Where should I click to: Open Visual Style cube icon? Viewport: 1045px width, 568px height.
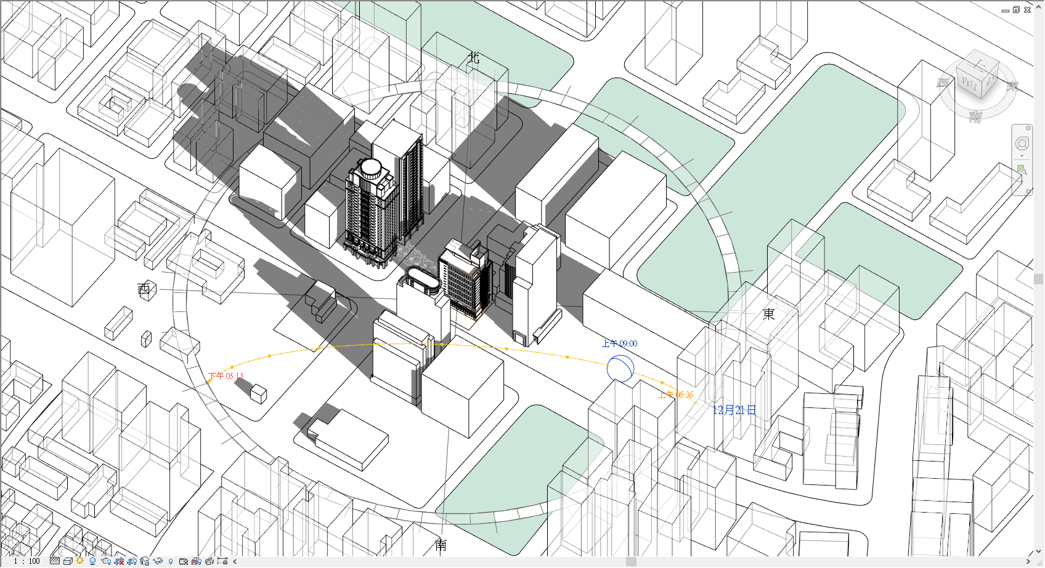coord(68,561)
